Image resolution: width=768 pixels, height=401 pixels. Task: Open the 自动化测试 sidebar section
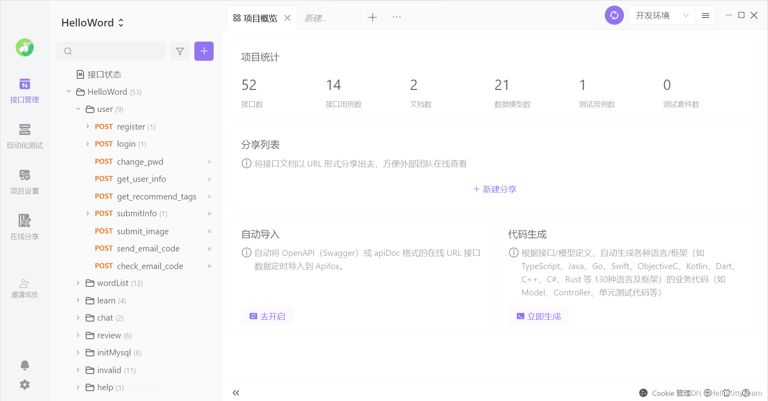coord(24,137)
